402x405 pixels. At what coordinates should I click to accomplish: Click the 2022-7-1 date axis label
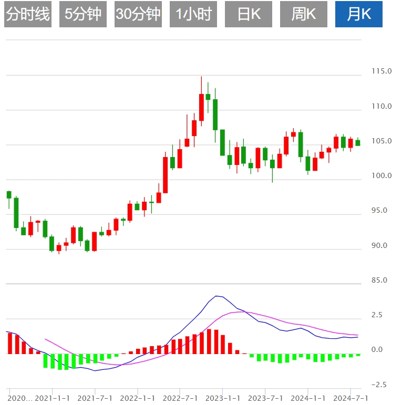point(180,398)
